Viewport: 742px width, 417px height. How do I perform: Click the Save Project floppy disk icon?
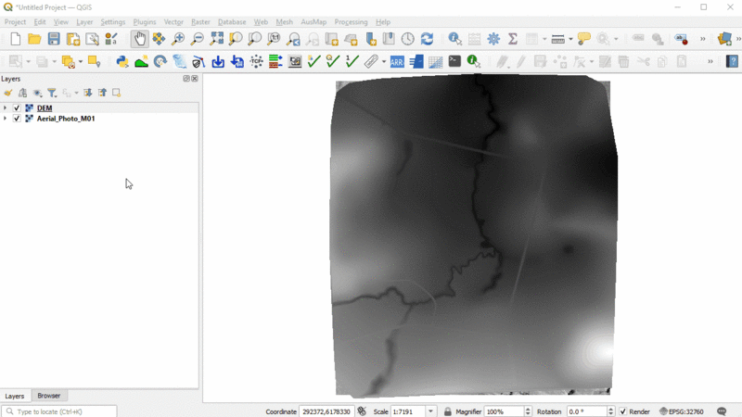click(54, 39)
